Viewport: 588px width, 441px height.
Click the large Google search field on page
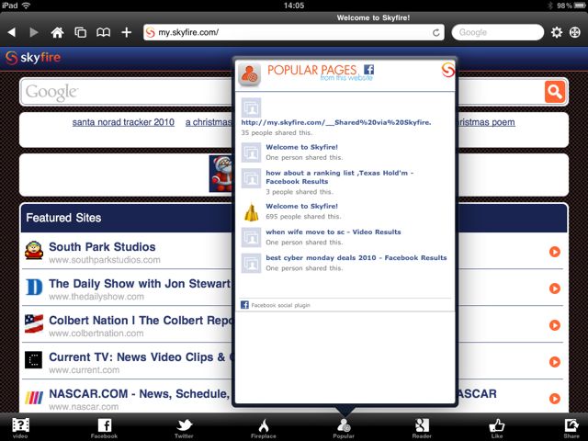127,92
